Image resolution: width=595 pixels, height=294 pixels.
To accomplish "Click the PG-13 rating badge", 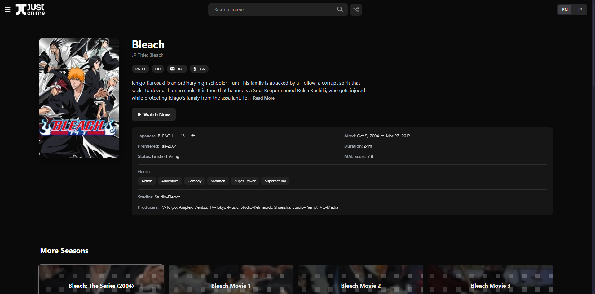I will pos(140,69).
